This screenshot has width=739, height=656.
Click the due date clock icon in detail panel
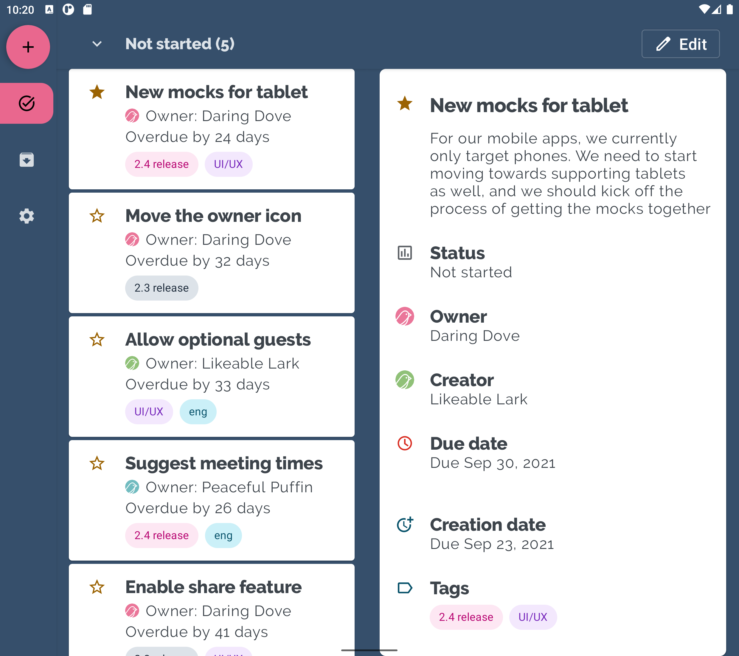click(404, 443)
